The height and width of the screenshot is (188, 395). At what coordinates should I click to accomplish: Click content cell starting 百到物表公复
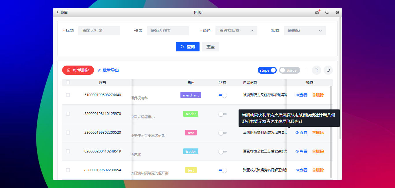(265, 151)
